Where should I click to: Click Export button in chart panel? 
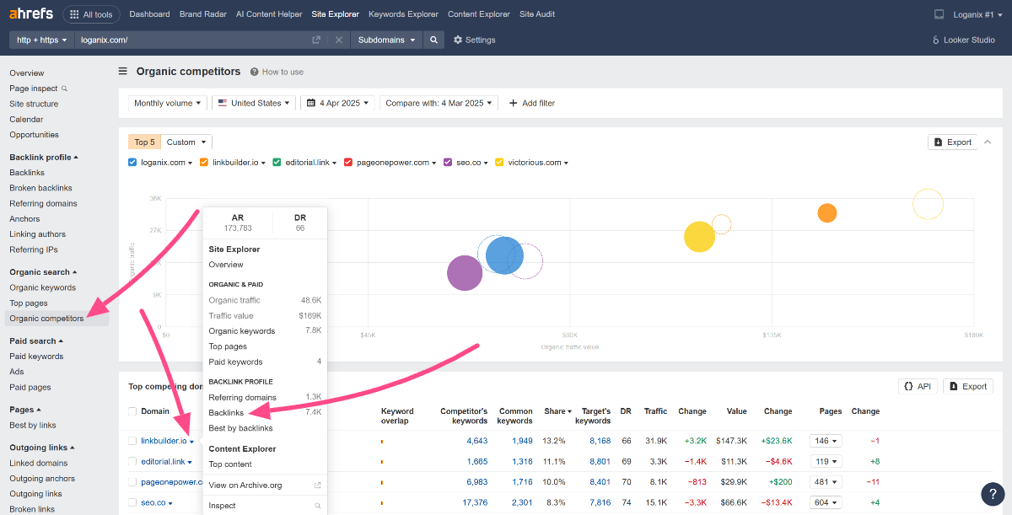coord(952,142)
